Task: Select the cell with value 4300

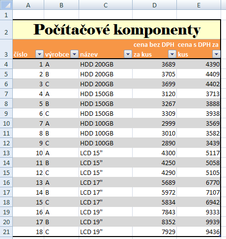Action: [154, 153]
